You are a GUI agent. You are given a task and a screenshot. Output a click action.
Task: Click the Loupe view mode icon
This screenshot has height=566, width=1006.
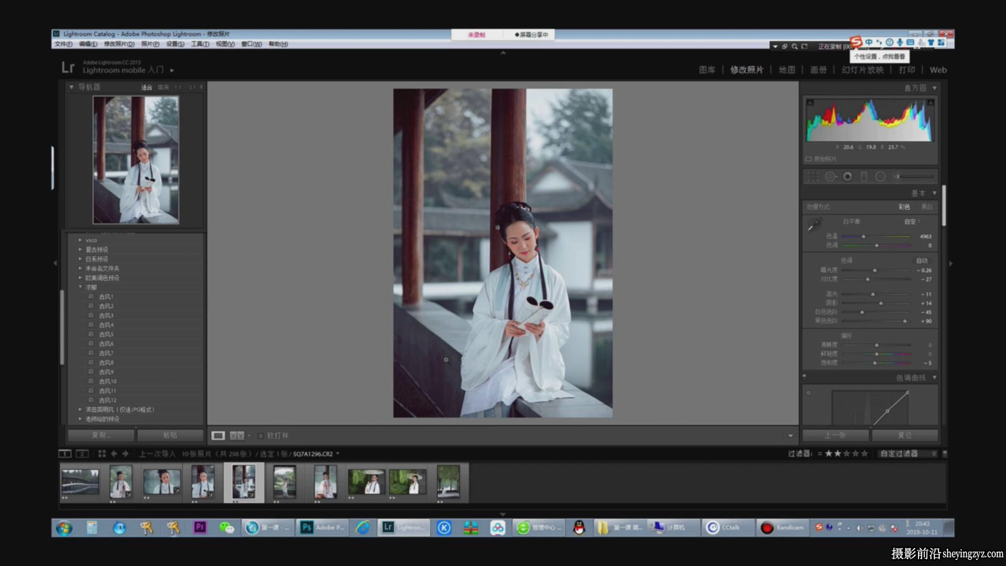point(218,436)
